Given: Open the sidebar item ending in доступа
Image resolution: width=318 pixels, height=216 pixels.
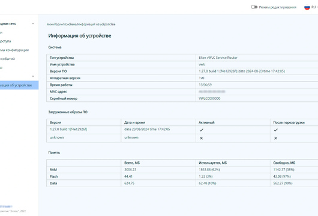Looking at the screenshot, I should (x=5, y=41).
